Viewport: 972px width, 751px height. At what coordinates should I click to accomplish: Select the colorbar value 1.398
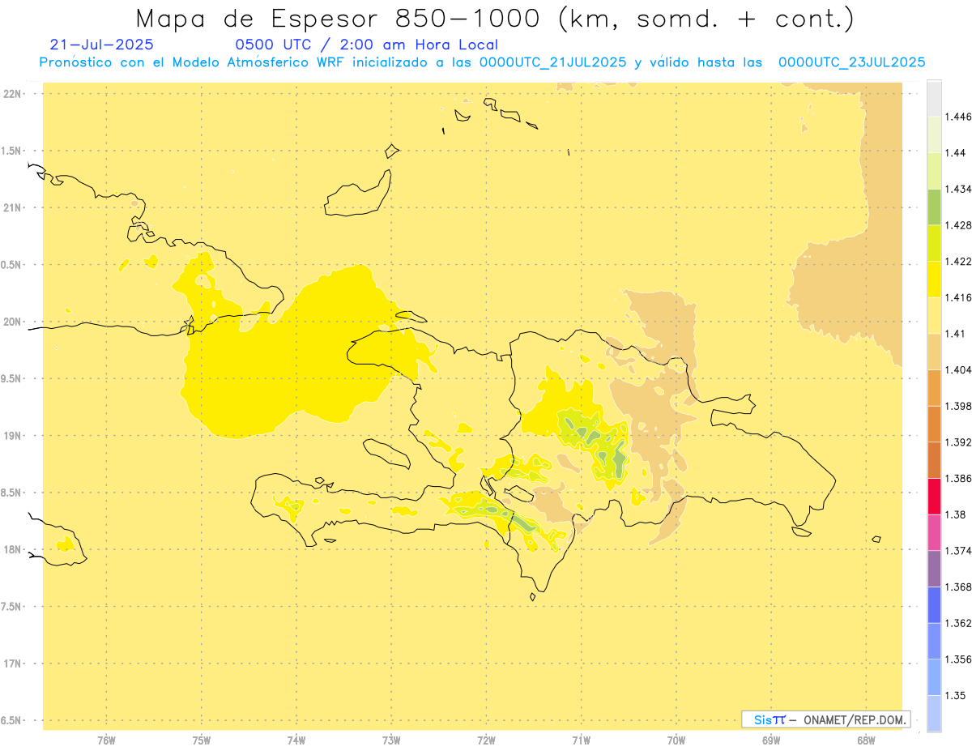958,405
